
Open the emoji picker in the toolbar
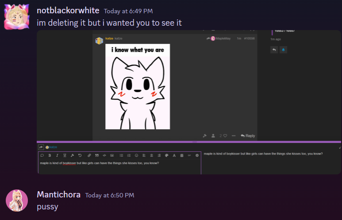click(137, 155)
